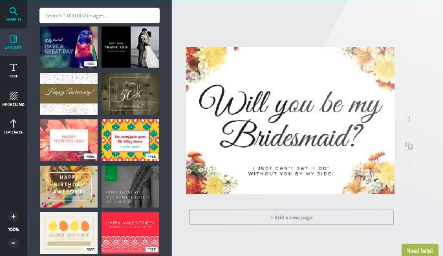Open the Background panel
Screen dimensions: 443x256
(14, 99)
